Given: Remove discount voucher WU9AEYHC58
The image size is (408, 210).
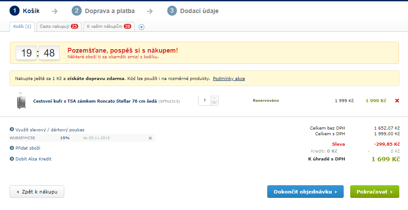Looking at the screenshot, I should pyautogui.click(x=150, y=138).
